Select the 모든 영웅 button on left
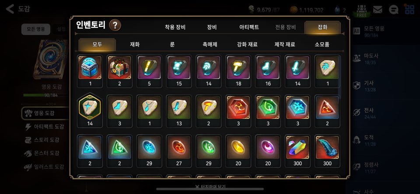420x194 pixels. tap(36, 29)
